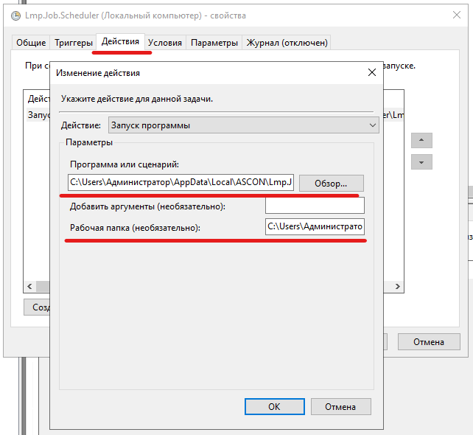Open the Параметры tab
This screenshot has width=473, height=435.
point(214,43)
